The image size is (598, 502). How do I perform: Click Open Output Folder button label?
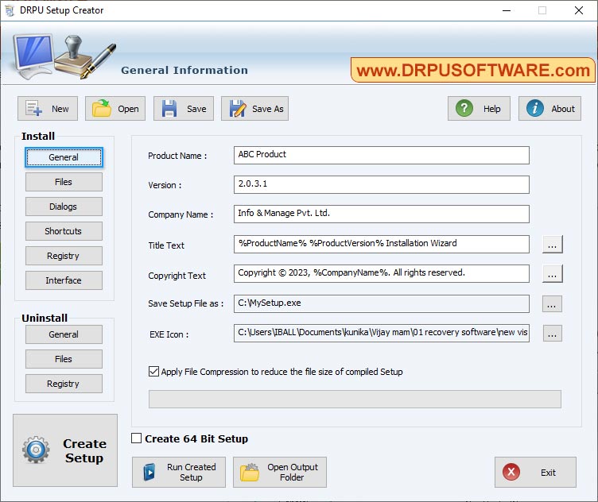(292, 473)
